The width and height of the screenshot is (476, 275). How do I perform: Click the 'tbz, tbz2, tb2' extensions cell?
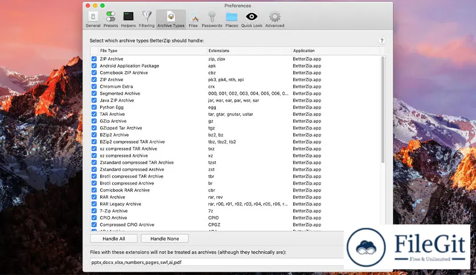[222, 141]
